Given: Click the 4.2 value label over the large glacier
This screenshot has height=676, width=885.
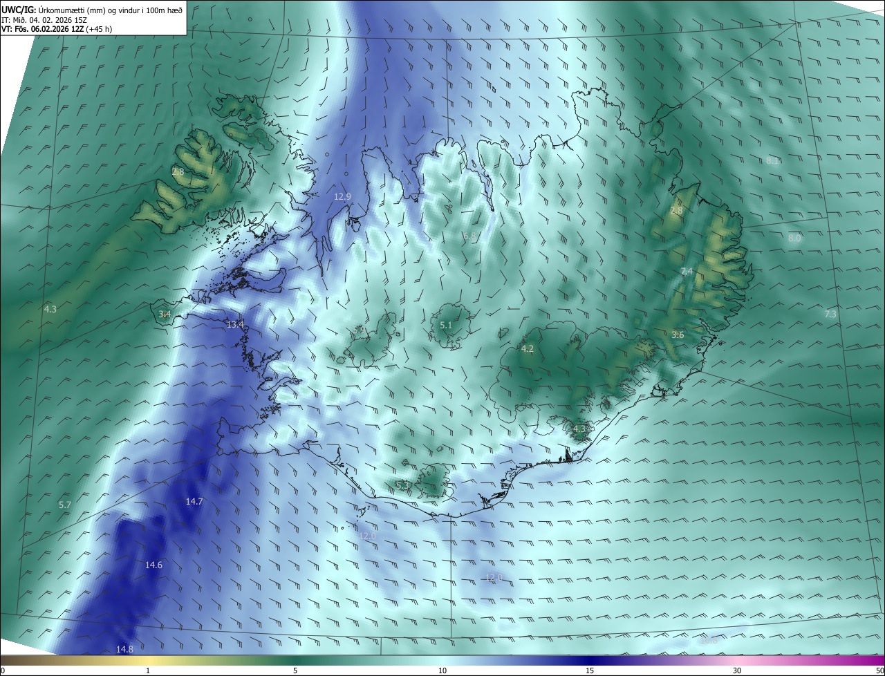Looking at the screenshot, I should click(x=528, y=349).
